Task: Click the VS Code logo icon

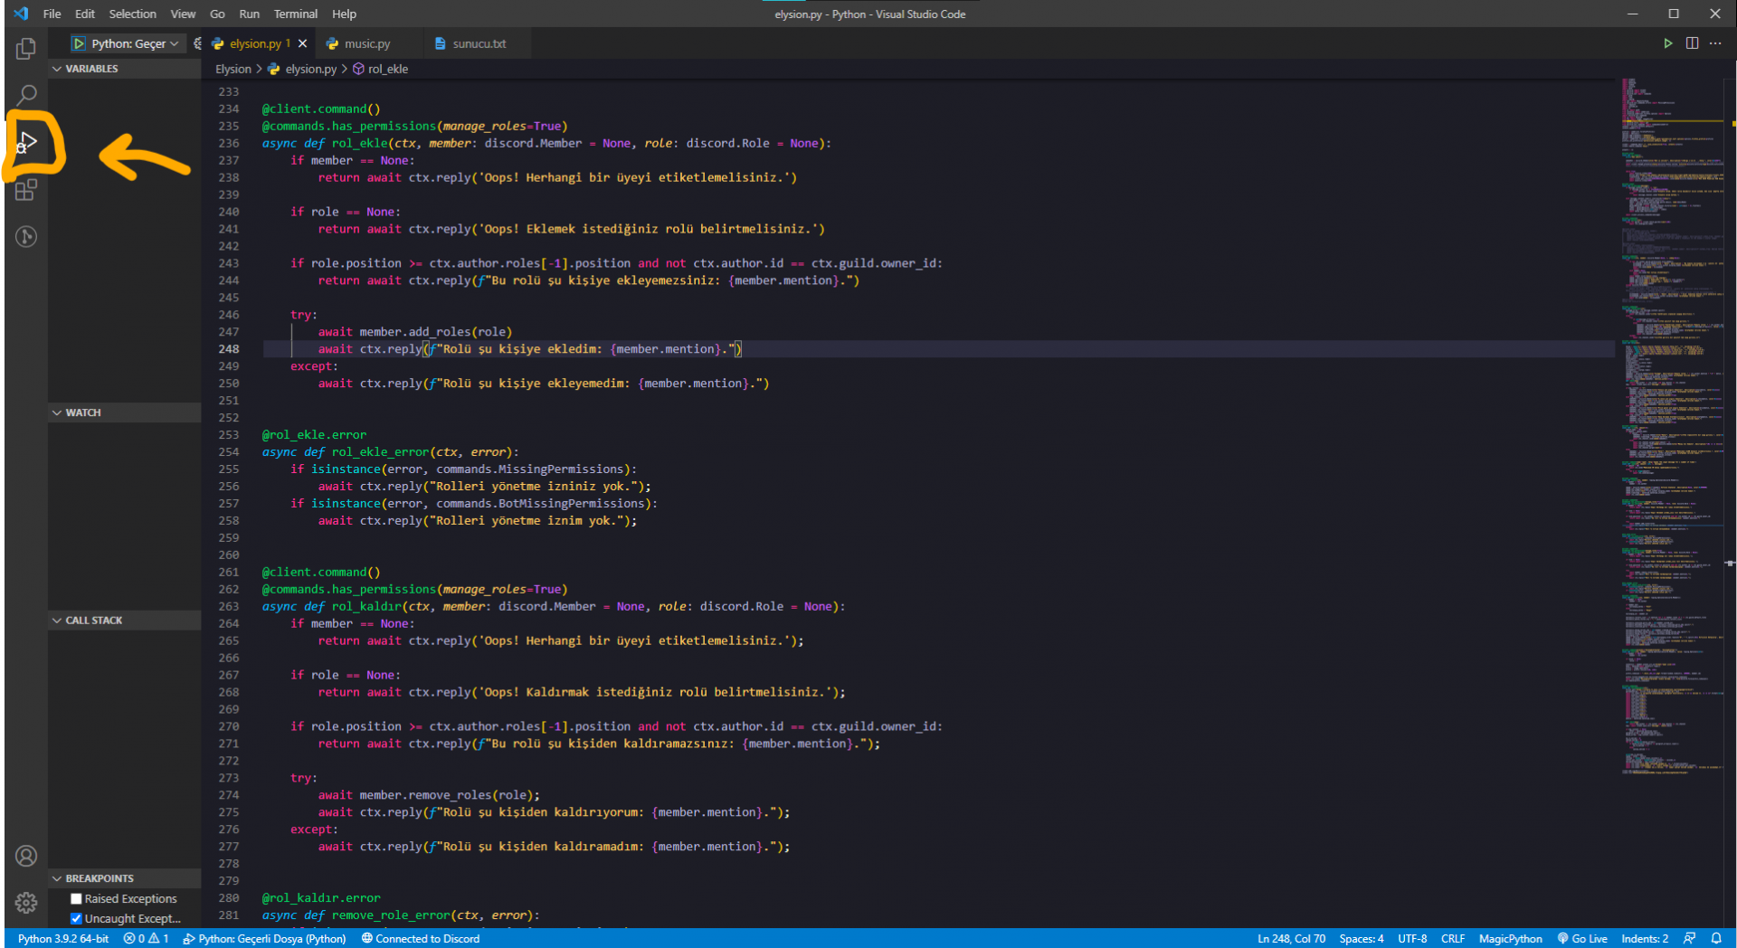Action: pyautogui.click(x=21, y=14)
